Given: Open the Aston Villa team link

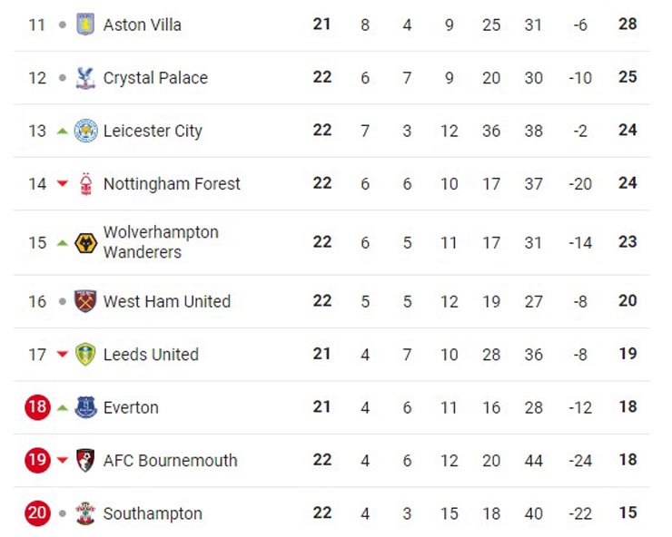Looking at the screenshot, I should click(142, 24).
